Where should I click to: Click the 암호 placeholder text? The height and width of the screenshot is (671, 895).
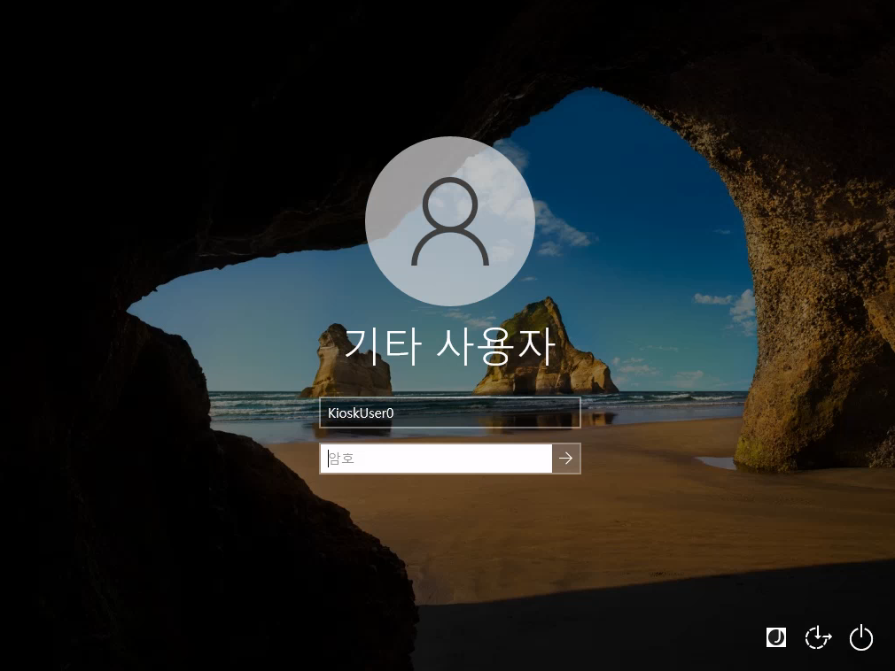pyautogui.click(x=342, y=459)
